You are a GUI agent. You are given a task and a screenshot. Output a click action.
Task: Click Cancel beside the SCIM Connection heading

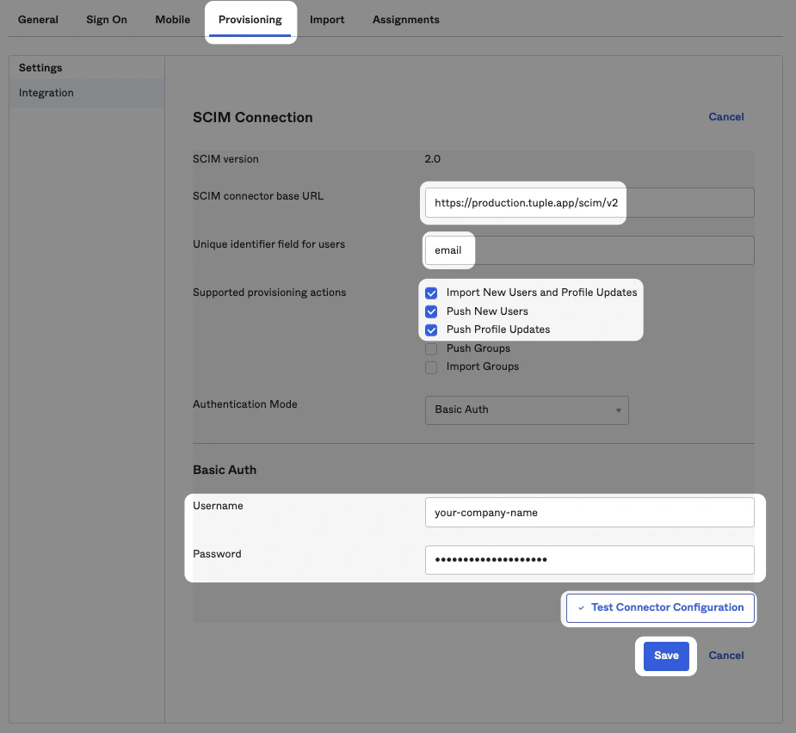pyautogui.click(x=725, y=116)
